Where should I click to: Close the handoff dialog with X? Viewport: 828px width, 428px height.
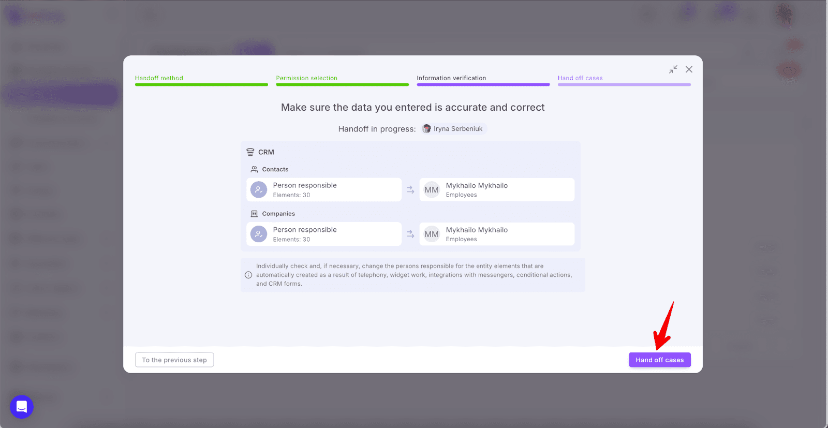point(689,69)
